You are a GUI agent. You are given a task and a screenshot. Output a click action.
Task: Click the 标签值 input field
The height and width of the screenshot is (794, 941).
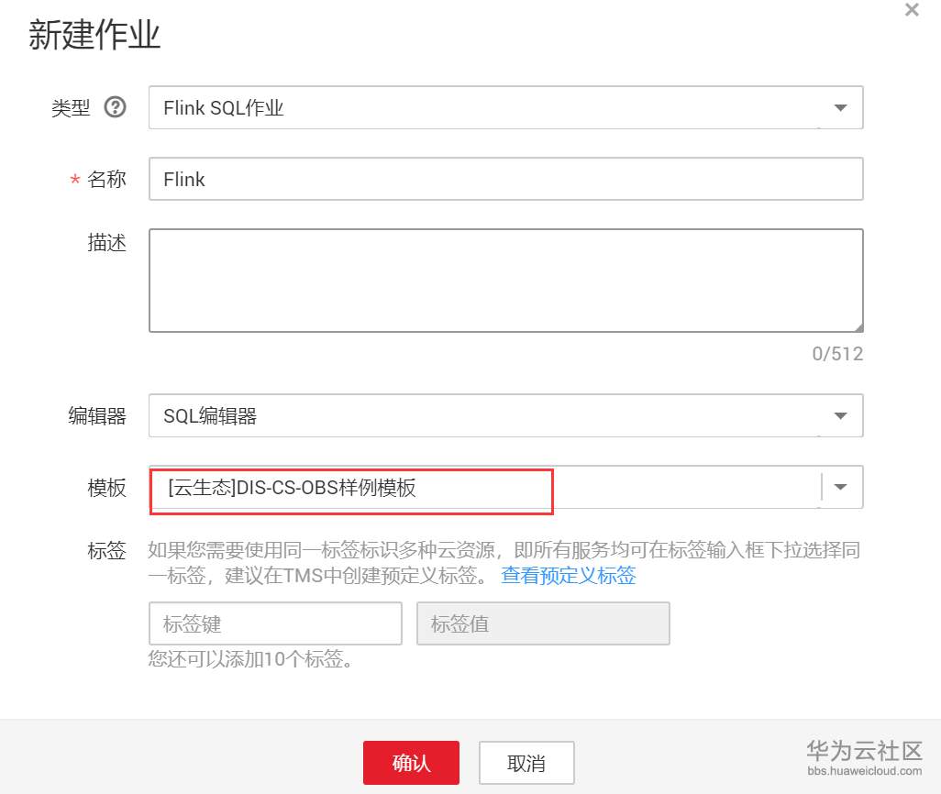543,623
